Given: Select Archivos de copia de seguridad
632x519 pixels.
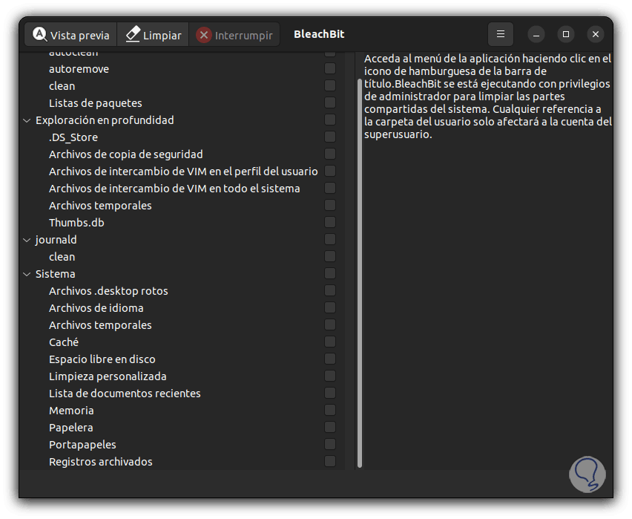Looking at the screenshot, I should click(126, 154).
